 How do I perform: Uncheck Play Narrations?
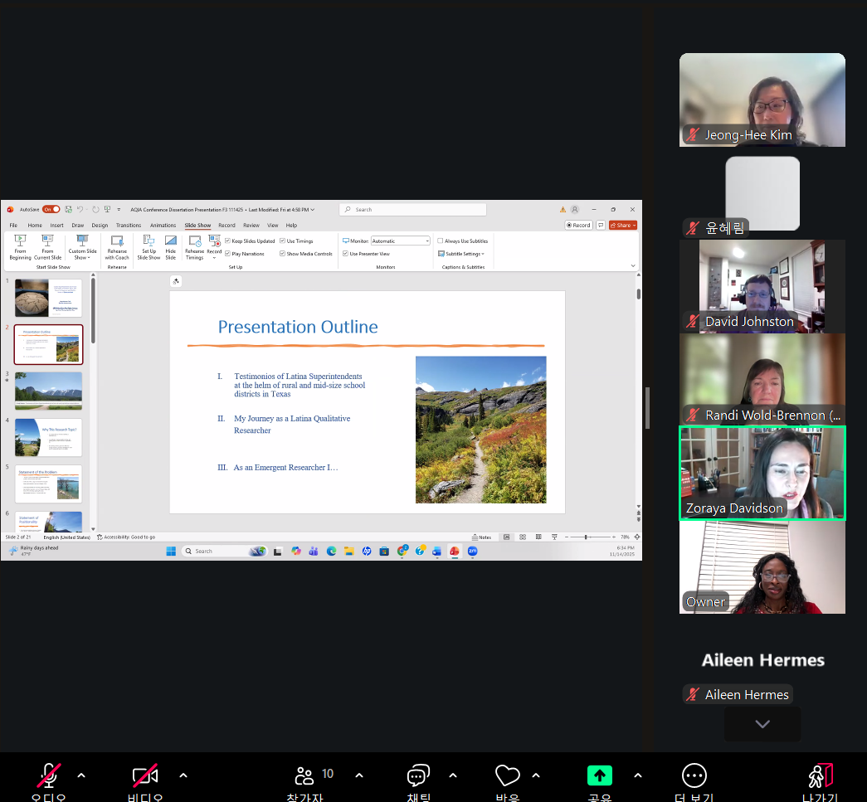(x=227, y=254)
